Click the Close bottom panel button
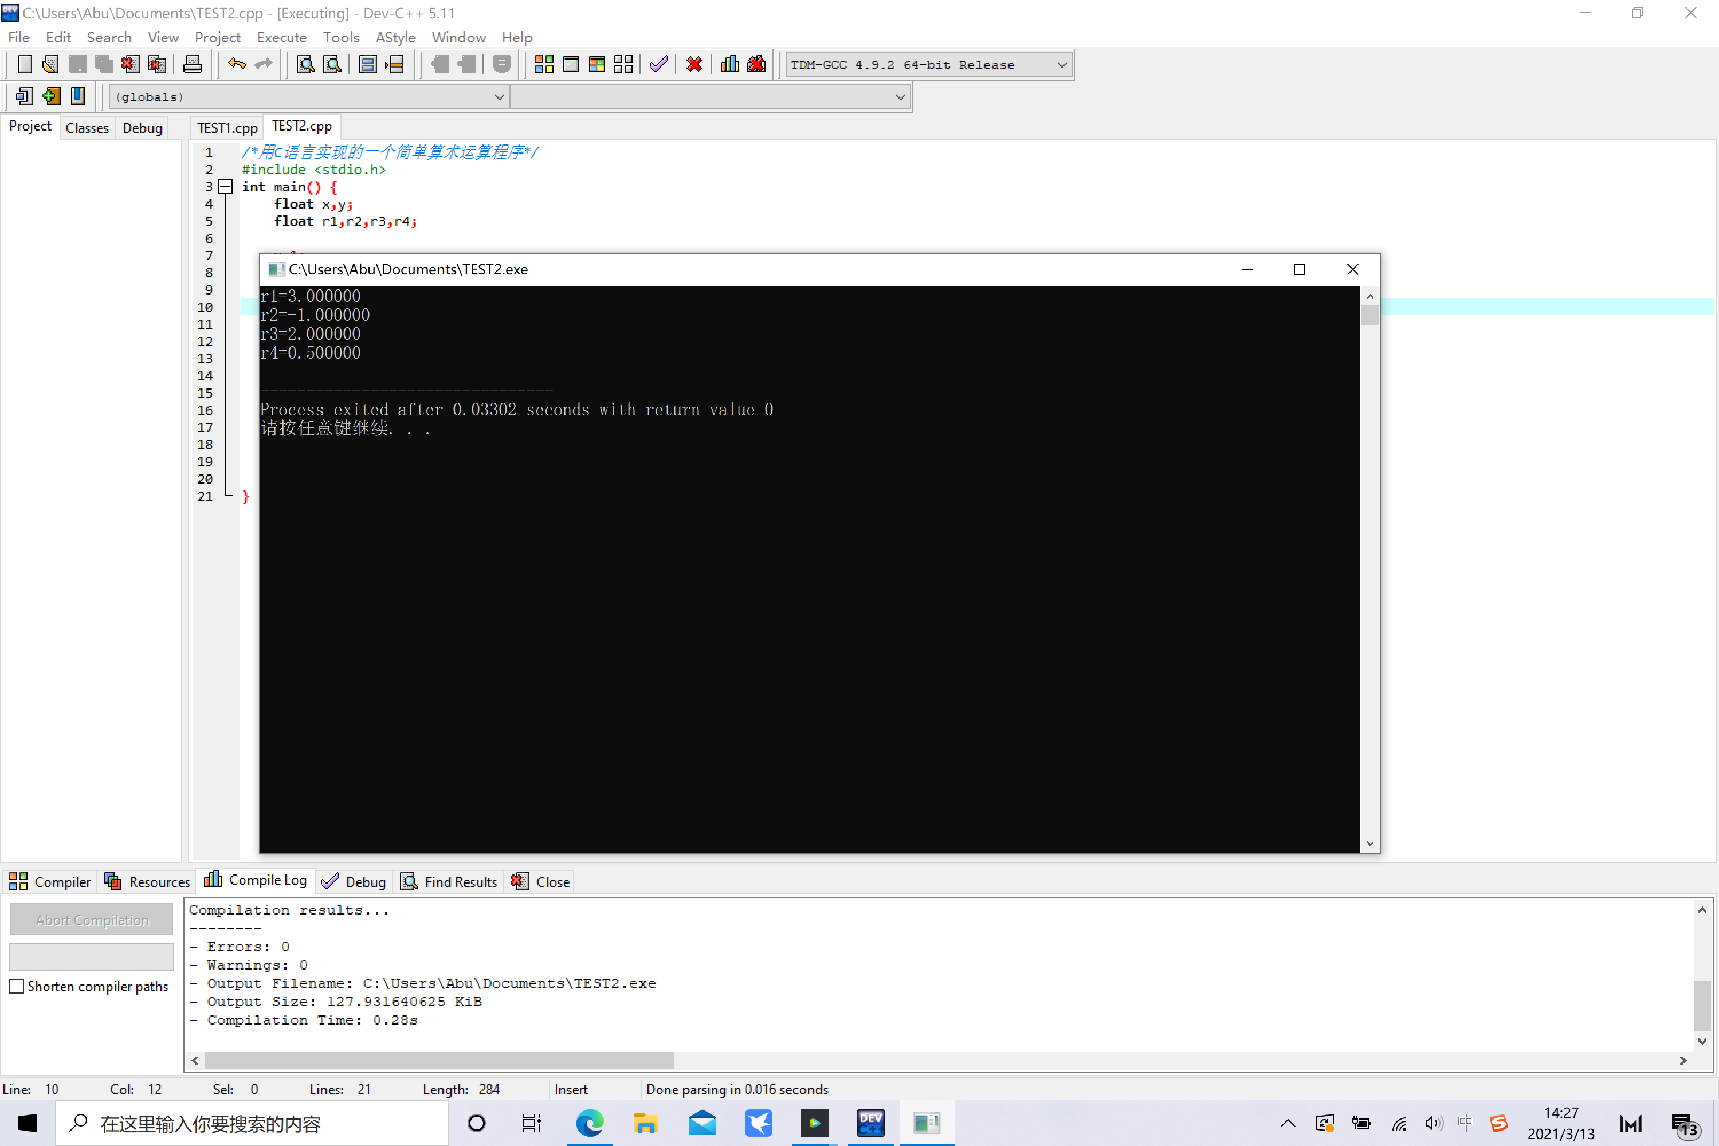The image size is (1719, 1146). pos(541,881)
